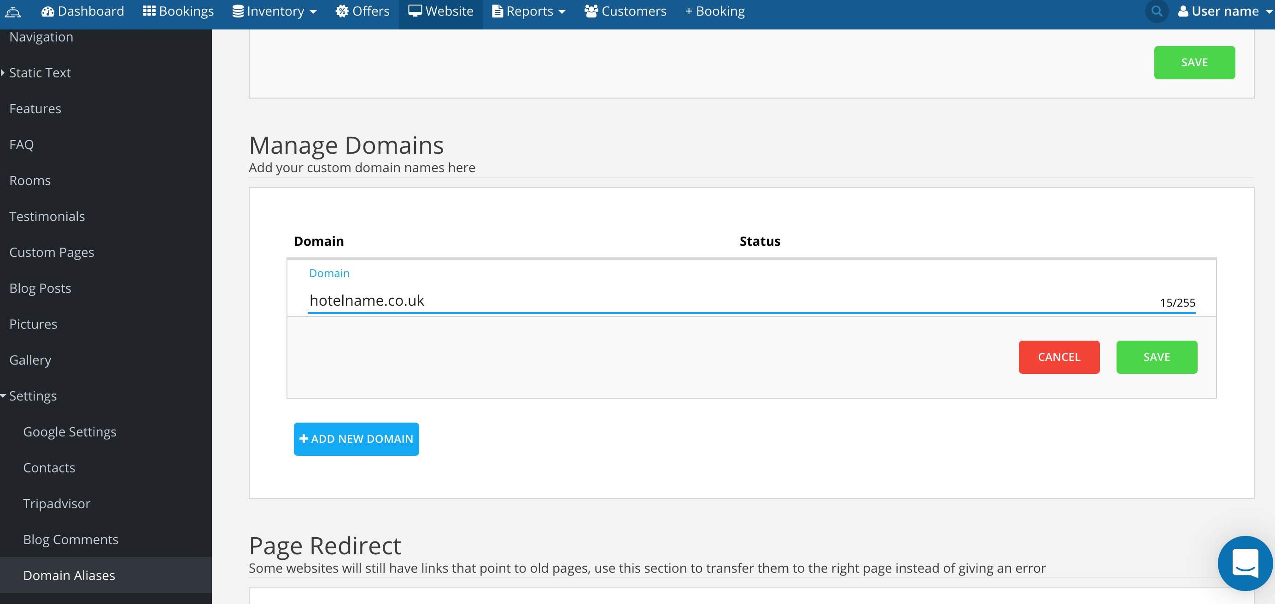Screen dimensions: 1275x604
Task: Click the Offers percent badge icon
Action: [x=342, y=11]
